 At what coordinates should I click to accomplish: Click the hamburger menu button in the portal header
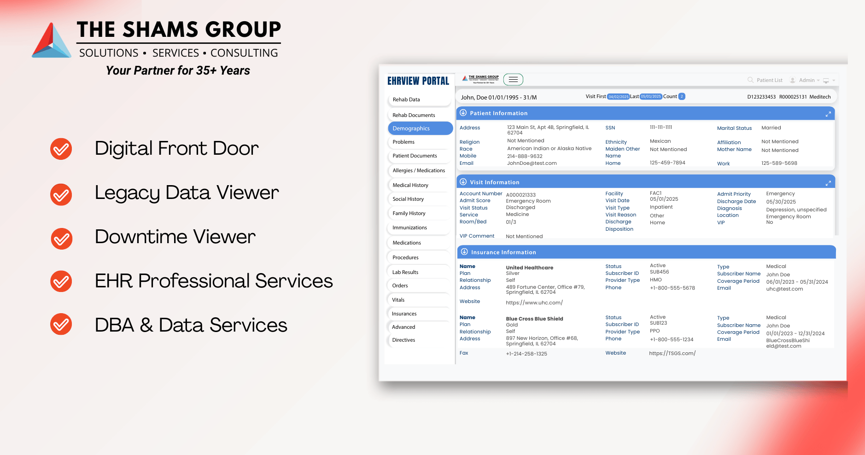click(x=513, y=80)
